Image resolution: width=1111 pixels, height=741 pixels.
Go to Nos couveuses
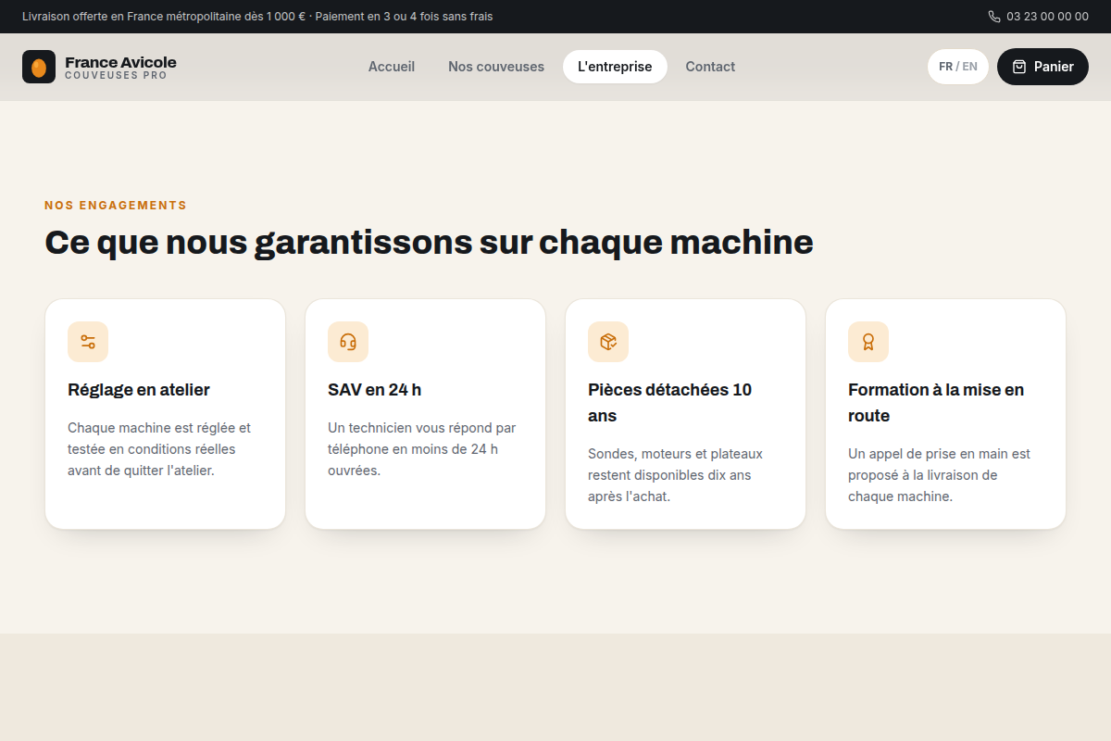[x=496, y=67]
